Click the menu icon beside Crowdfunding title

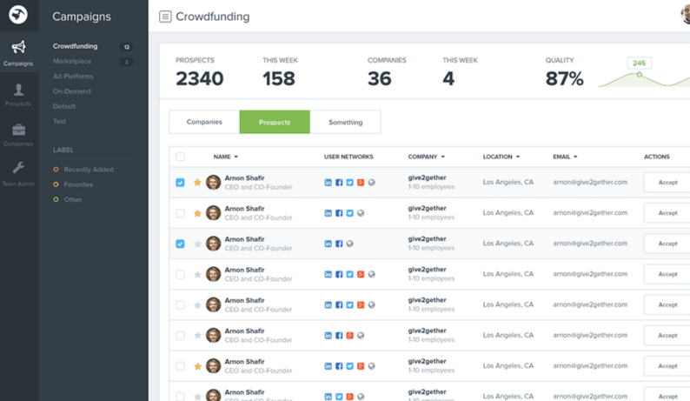[x=165, y=17]
